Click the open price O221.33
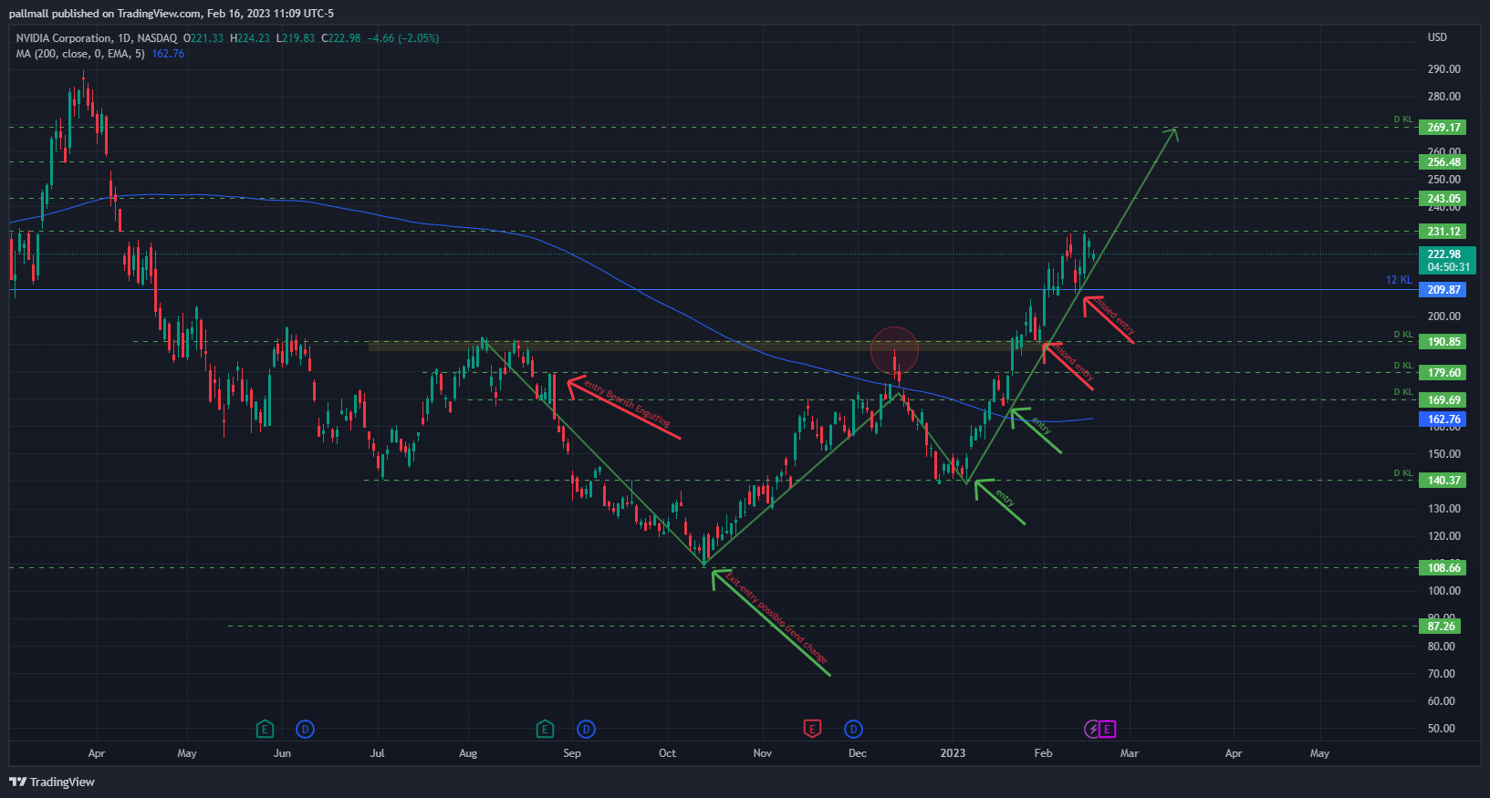1490x798 pixels. [x=203, y=38]
